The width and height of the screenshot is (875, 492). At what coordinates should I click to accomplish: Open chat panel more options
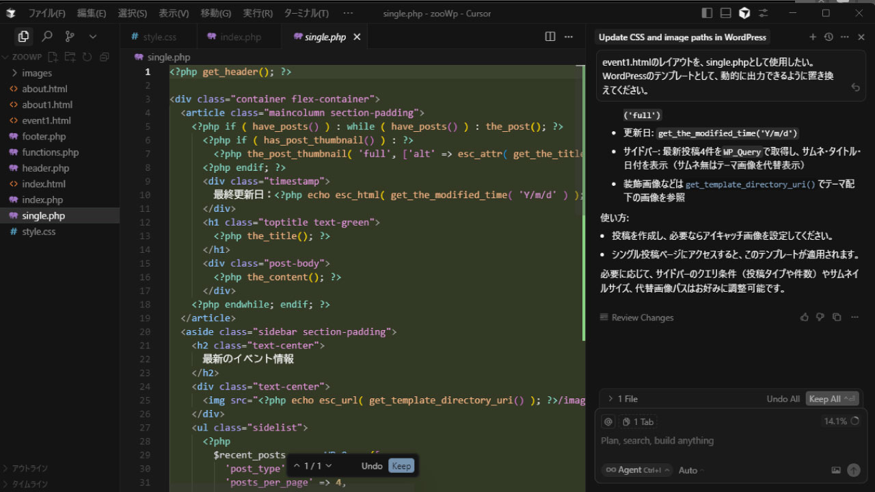845,37
